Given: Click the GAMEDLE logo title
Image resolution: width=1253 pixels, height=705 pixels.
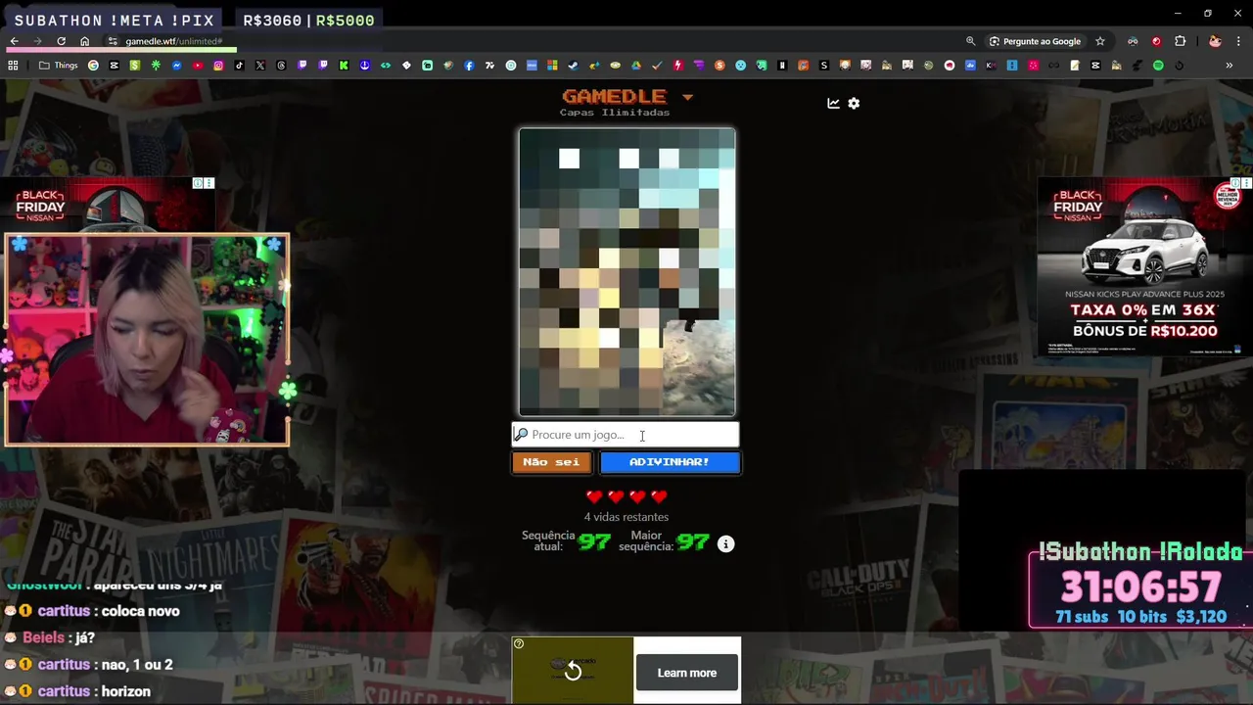Looking at the screenshot, I should coord(614,96).
